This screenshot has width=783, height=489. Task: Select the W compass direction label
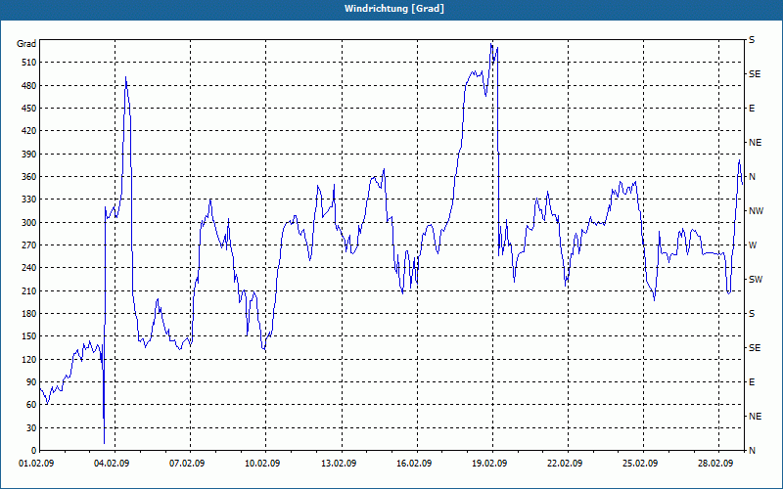click(753, 245)
